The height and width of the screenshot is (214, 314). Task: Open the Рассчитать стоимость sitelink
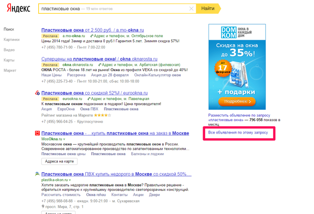click(x=61, y=195)
